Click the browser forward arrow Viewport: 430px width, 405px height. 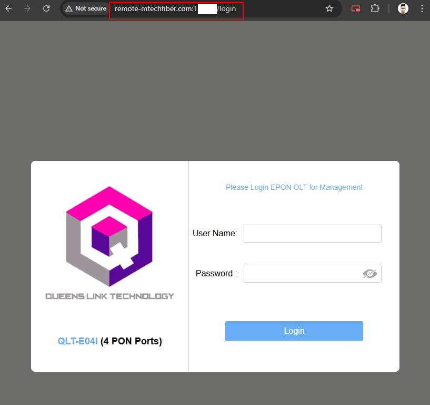point(27,8)
